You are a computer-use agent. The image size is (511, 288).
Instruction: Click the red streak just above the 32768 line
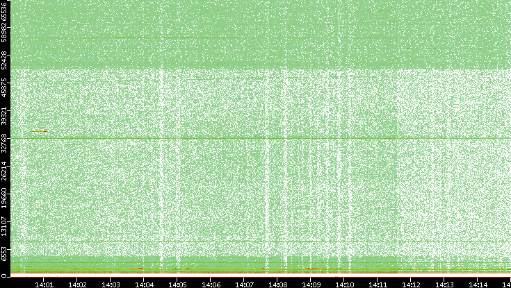40,131
